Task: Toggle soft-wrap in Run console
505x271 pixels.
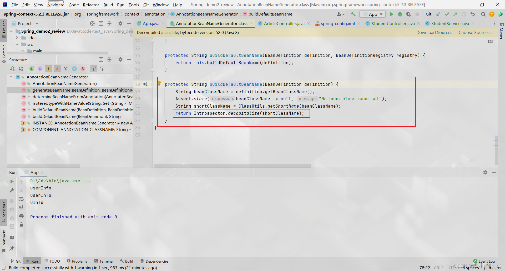Action: (x=21, y=199)
